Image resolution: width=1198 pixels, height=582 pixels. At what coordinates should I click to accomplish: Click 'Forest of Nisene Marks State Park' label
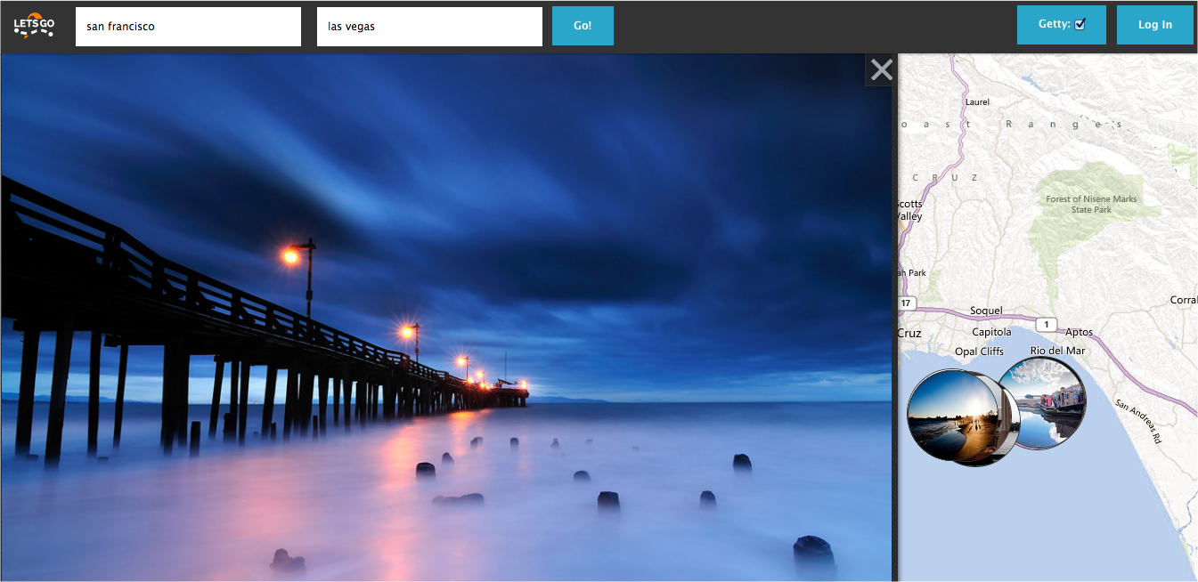tap(1091, 205)
